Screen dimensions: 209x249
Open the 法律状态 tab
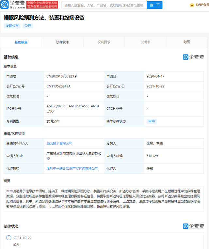pyautogui.click(x=62, y=42)
